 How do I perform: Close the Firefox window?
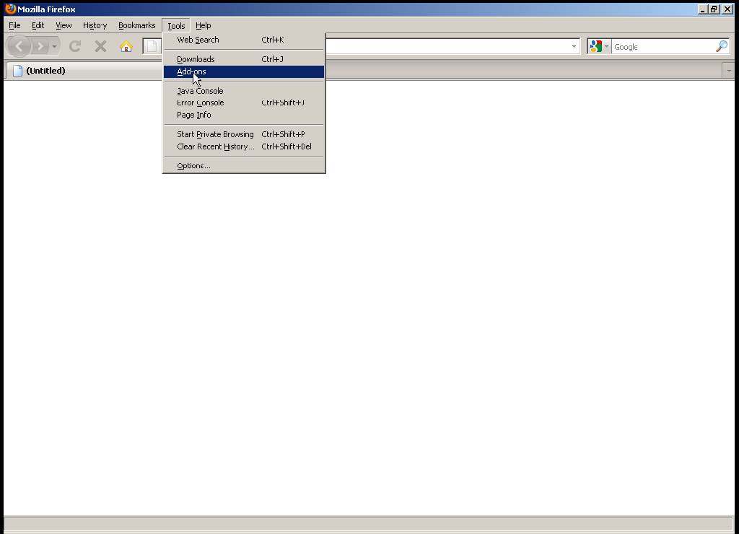[x=727, y=9]
